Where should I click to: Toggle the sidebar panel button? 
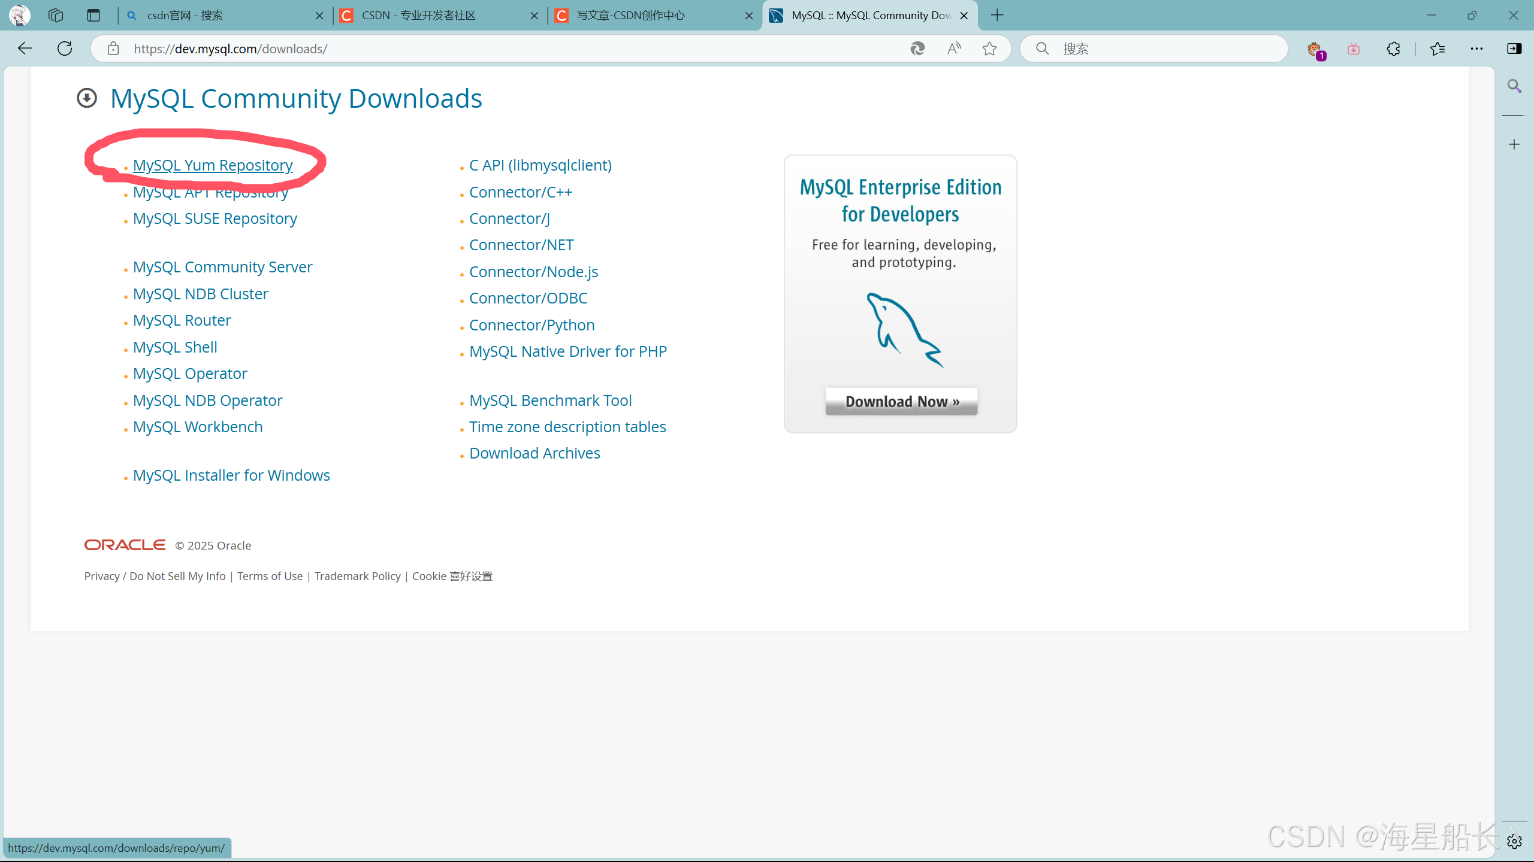(1514, 48)
